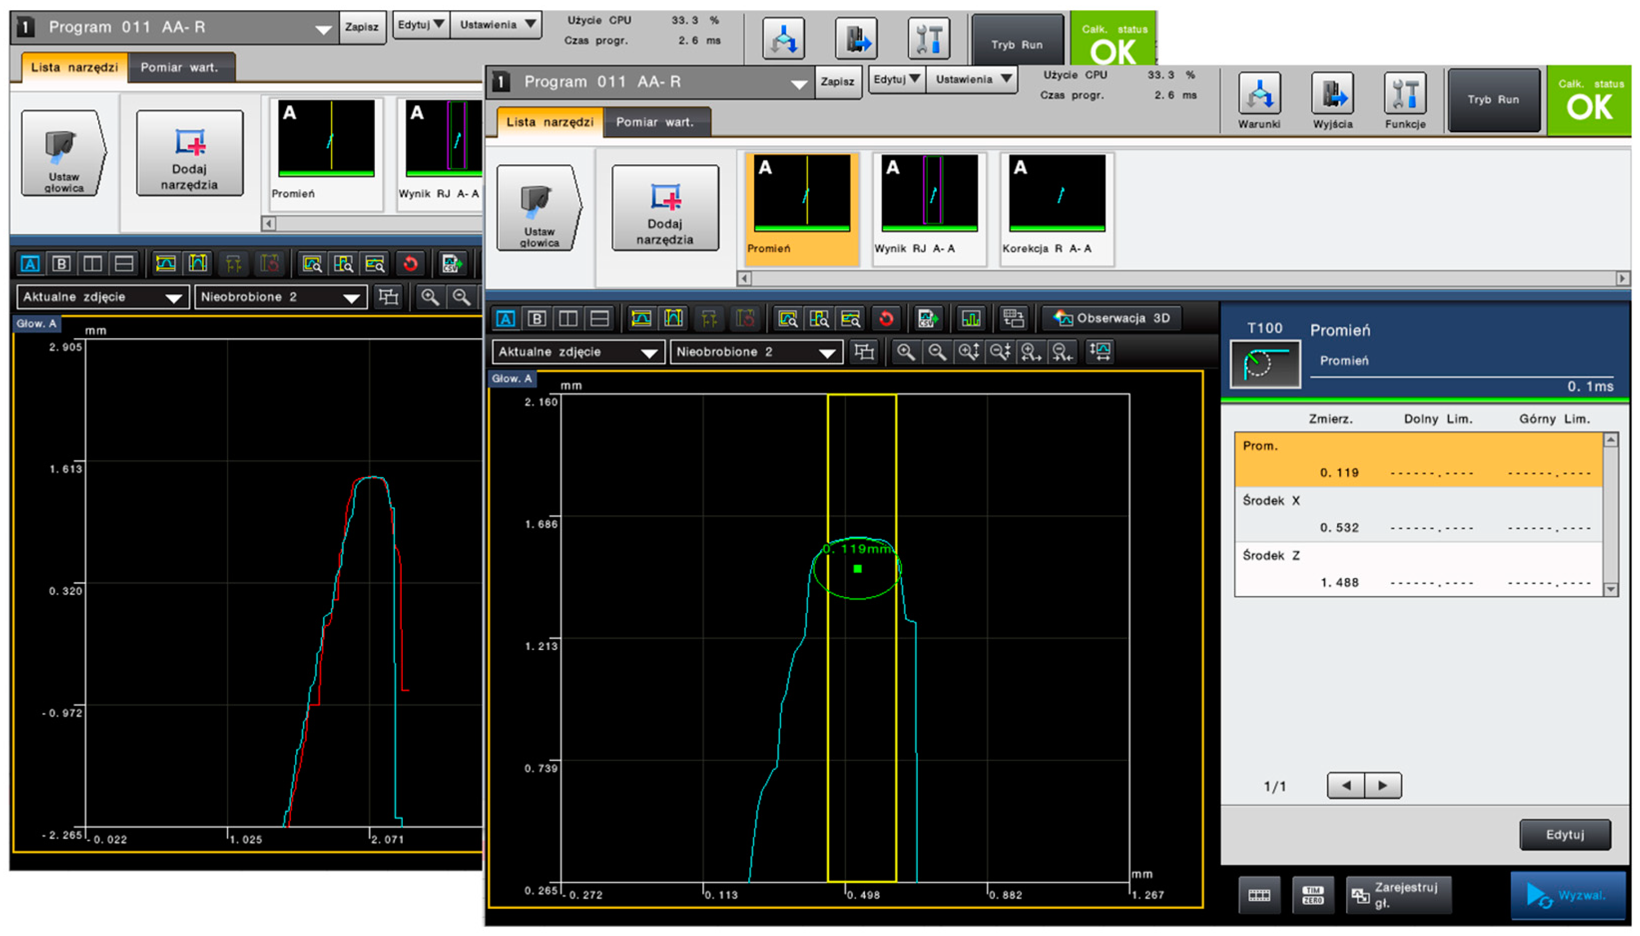Expand Aktualne zdjęcie dropdown in front window
1640x936 pixels.
pos(649,352)
